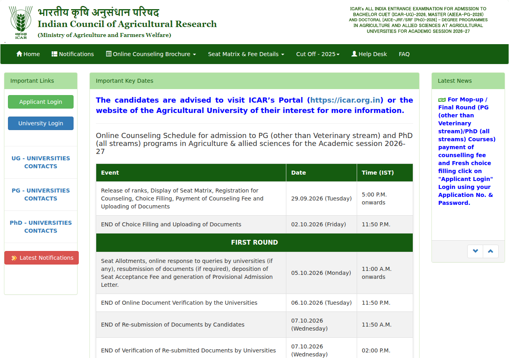This screenshot has width=509, height=358.
Task: Go to the Home menu item
Action: click(x=28, y=54)
